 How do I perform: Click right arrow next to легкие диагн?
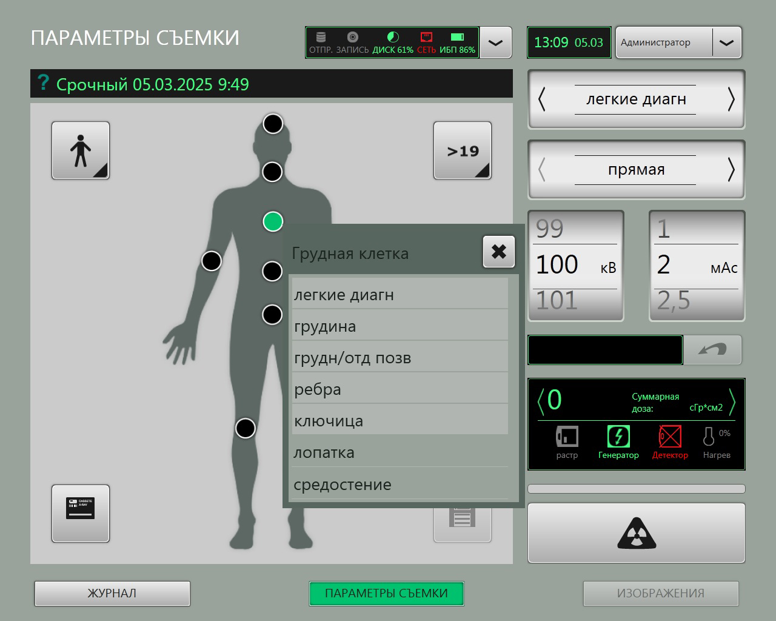point(731,99)
